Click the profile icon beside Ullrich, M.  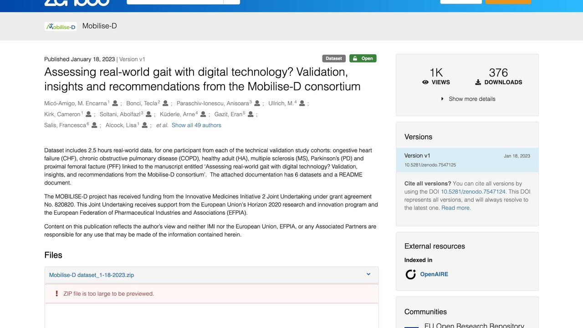302,103
